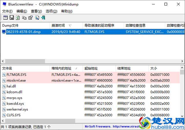185x130 pixels.
Task: Sort lower pane by 结束地址 column header
Action: point(132,68)
